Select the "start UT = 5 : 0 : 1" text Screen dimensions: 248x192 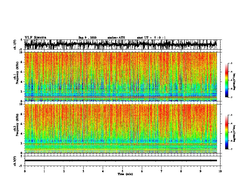coord(151,38)
